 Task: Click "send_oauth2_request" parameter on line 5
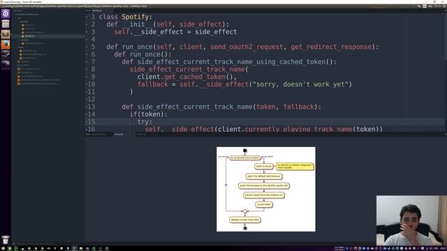click(x=247, y=47)
